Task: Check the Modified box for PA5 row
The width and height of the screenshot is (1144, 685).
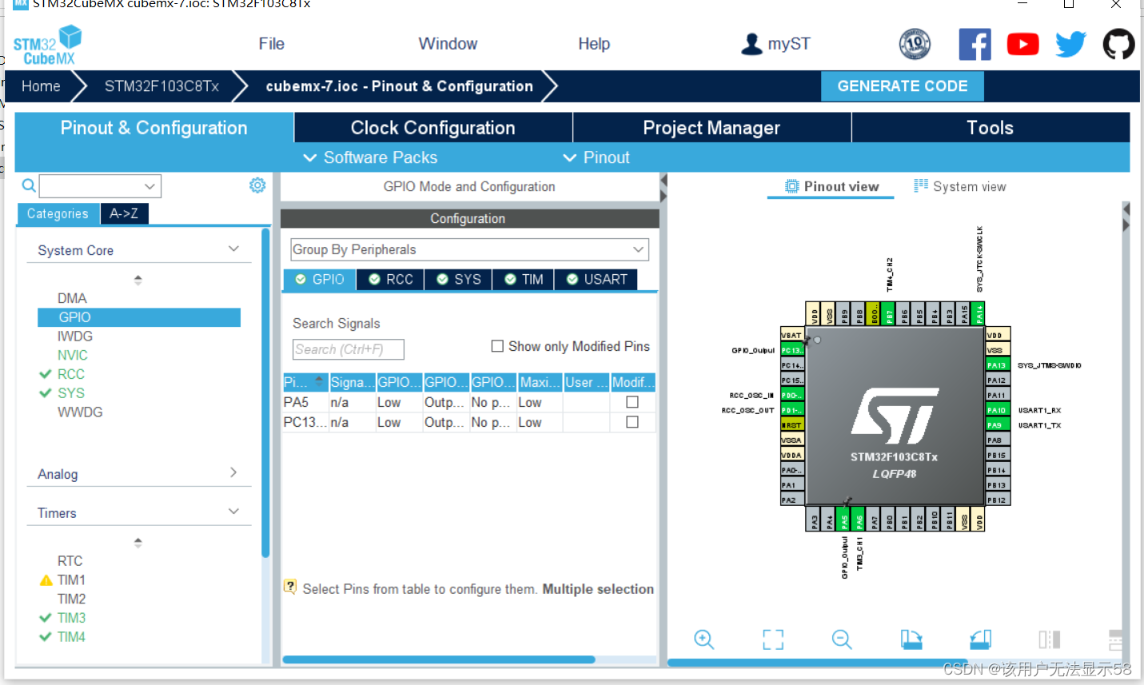Action: pyautogui.click(x=632, y=402)
